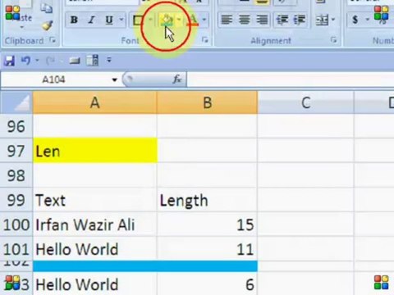This screenshot has width=394, height=295.
Task: Click the Redo icon
Action: 50,61
